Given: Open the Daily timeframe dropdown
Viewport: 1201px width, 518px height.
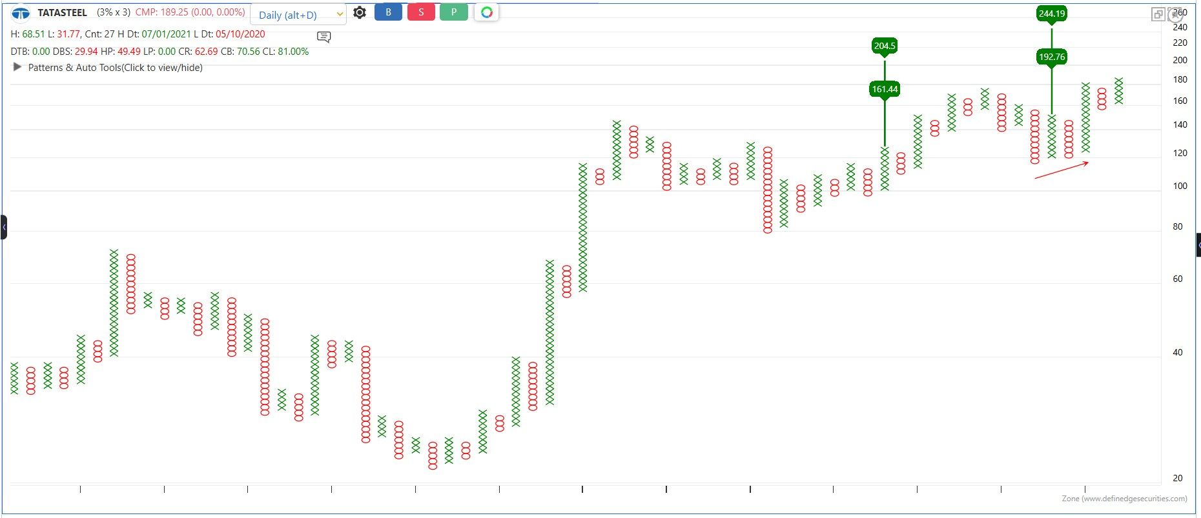Looking at the screenshot, I should pyautogui.click(x=298, y=15).
